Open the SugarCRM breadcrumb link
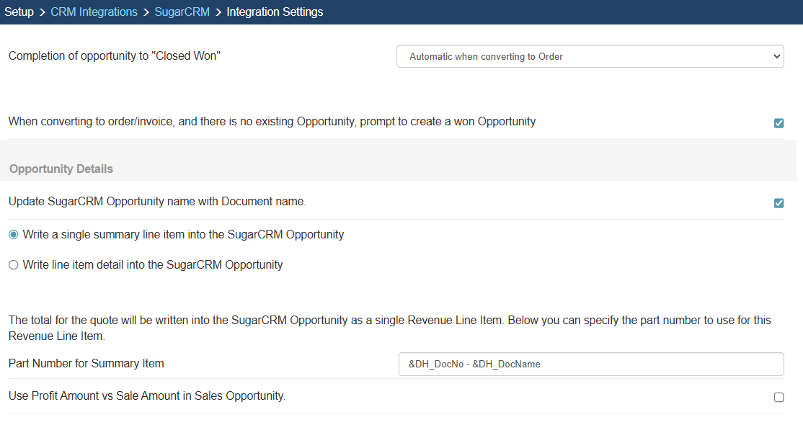 coord(182,12)
